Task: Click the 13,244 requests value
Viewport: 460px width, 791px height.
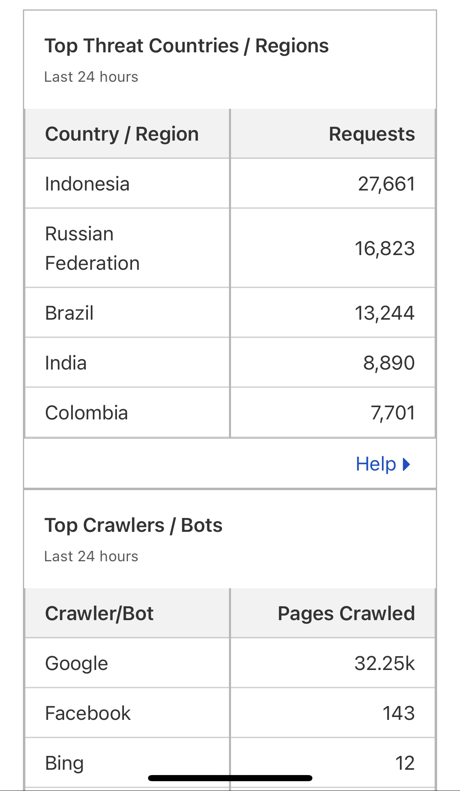Action: click(x=385, y=313)
